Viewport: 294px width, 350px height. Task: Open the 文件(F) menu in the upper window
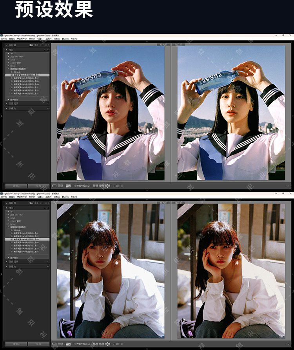4,39
